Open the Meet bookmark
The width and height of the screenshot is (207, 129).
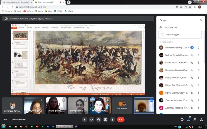coord(48,11)
